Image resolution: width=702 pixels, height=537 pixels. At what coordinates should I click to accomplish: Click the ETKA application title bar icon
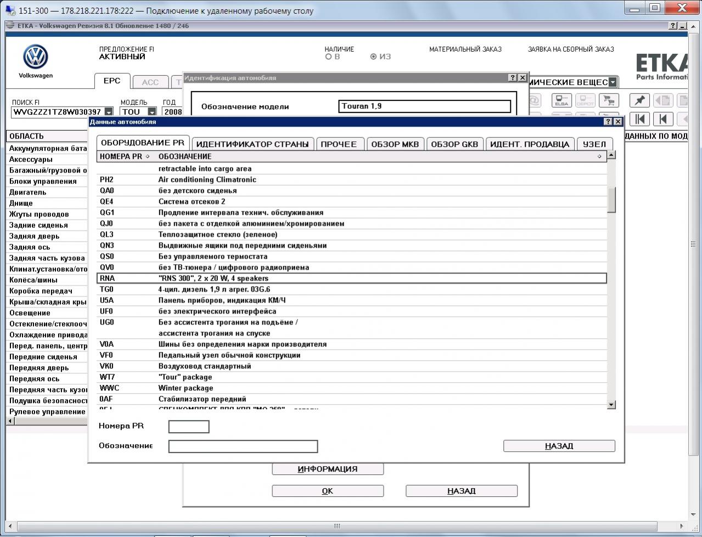pos(10,26)
